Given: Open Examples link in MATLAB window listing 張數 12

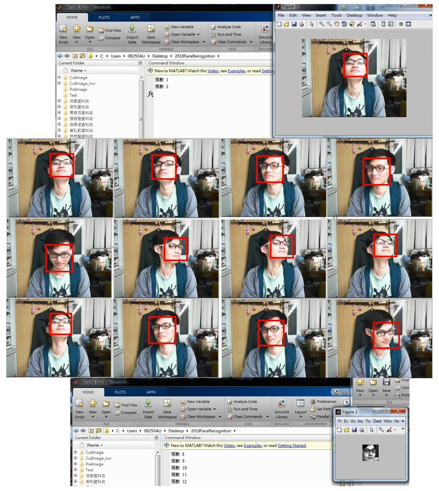Looking at the screenshot, I should [x=253, y=446].
